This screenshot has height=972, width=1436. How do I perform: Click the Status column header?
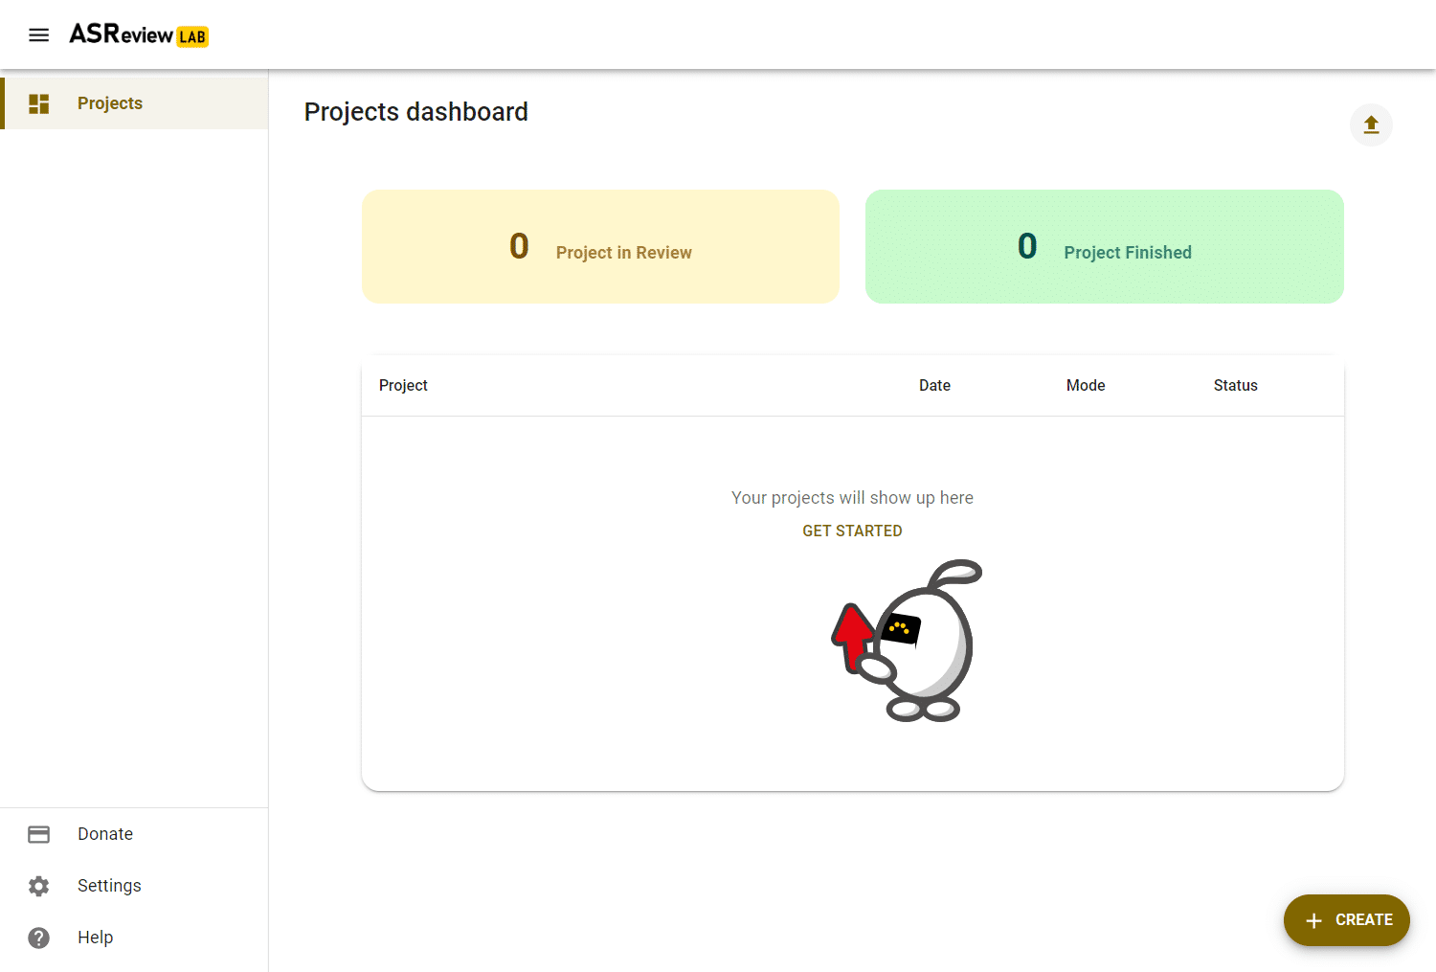(1235, 385)
